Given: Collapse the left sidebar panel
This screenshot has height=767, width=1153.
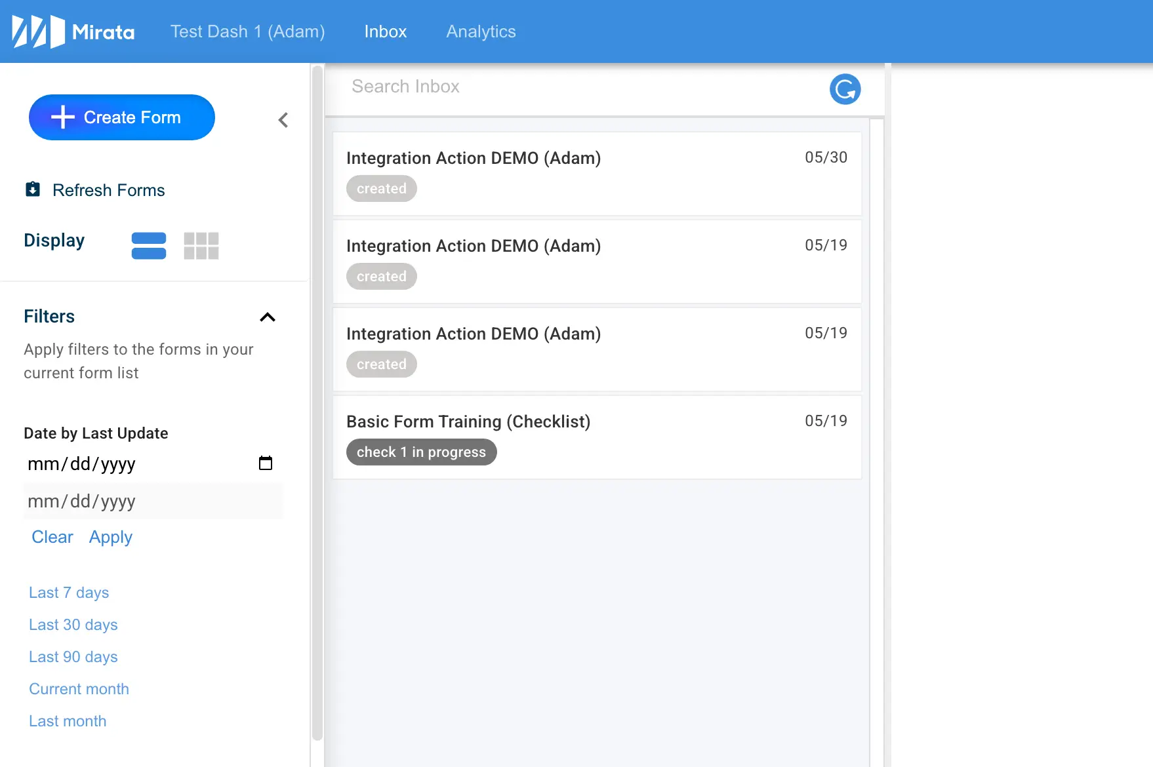Looking at the screenshot, I should [x=283, y=120].
